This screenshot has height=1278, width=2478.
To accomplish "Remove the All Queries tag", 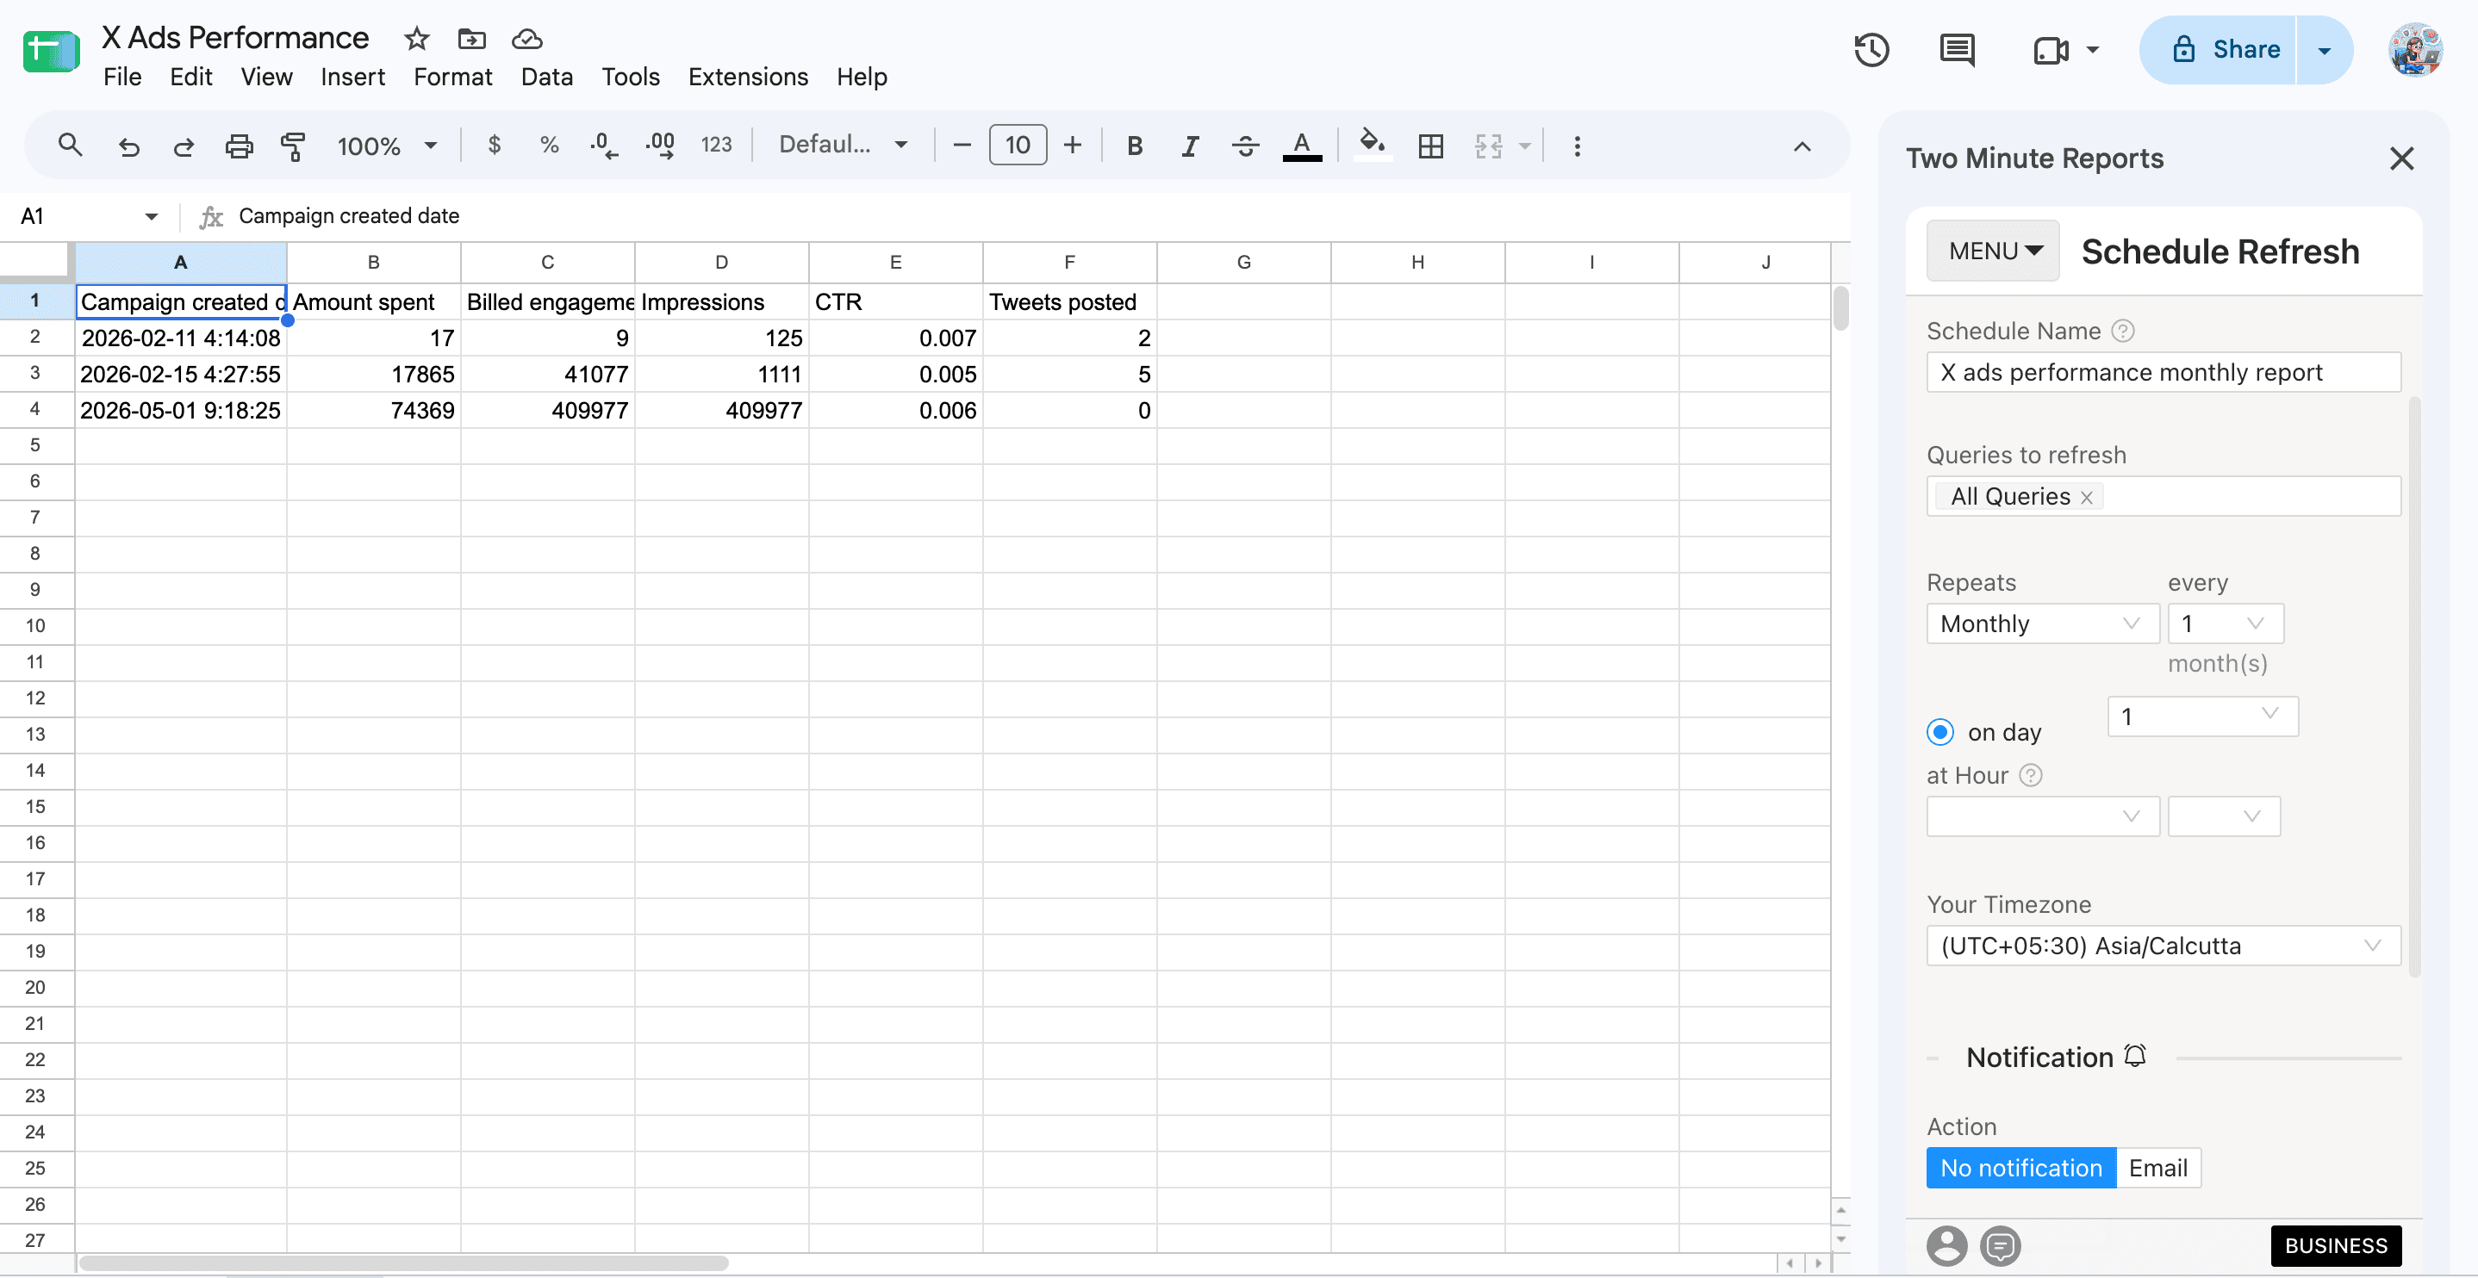I will 2087,497.
